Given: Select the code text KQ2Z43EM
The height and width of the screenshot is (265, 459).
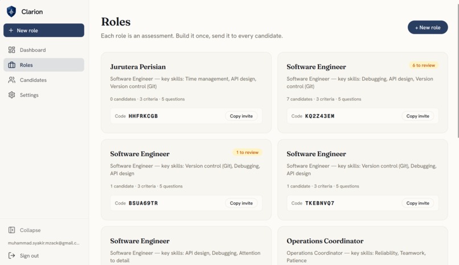Looking at the screenshot, I should [x=319, y=116].
